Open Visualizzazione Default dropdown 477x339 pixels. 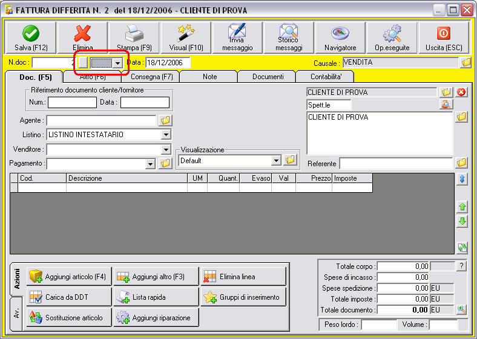(275, 160)
